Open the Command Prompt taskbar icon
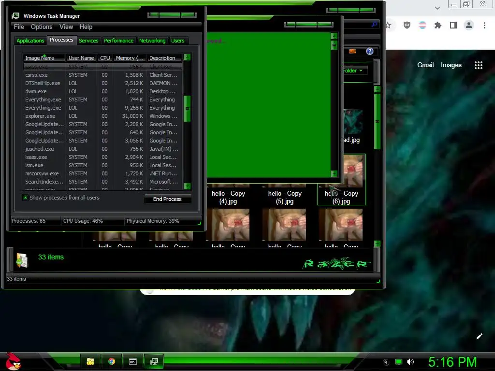The image size is (495, 371). coord(133,361)
